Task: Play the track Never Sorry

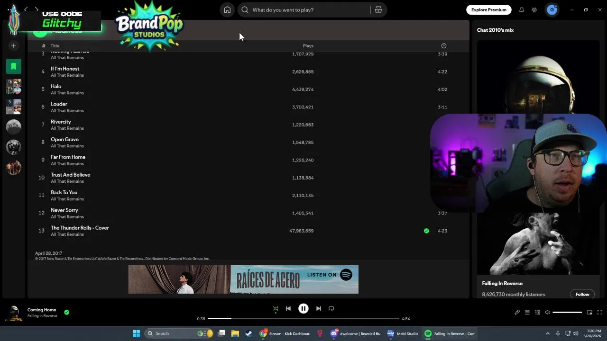Action: coord(64,210)
